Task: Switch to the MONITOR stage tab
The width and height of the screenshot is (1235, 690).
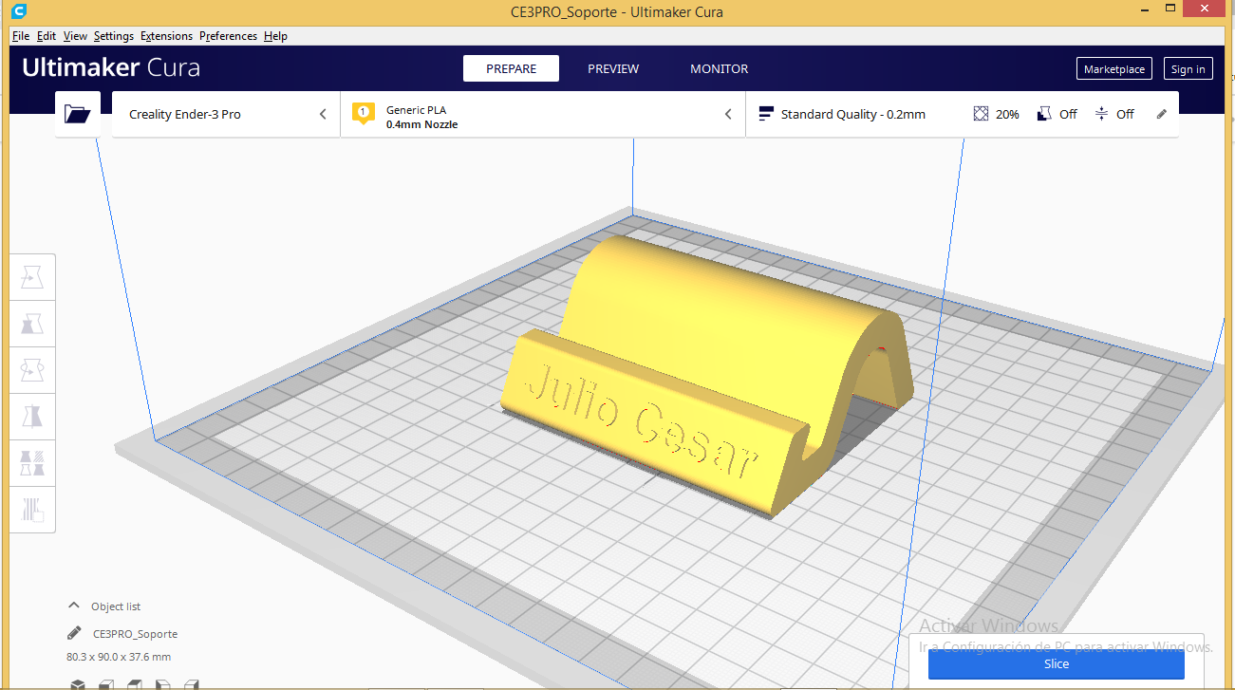Action: [x=719, y=68]
